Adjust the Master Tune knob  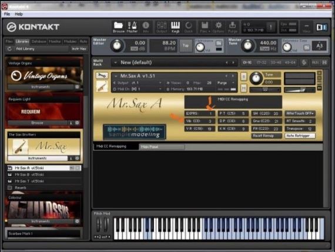coord(247,45)
